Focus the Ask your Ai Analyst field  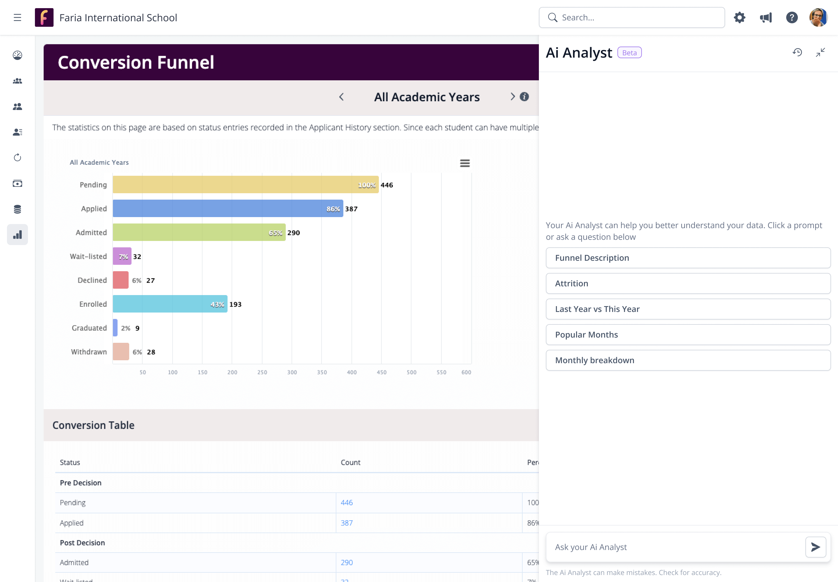(x=675, y=547)
